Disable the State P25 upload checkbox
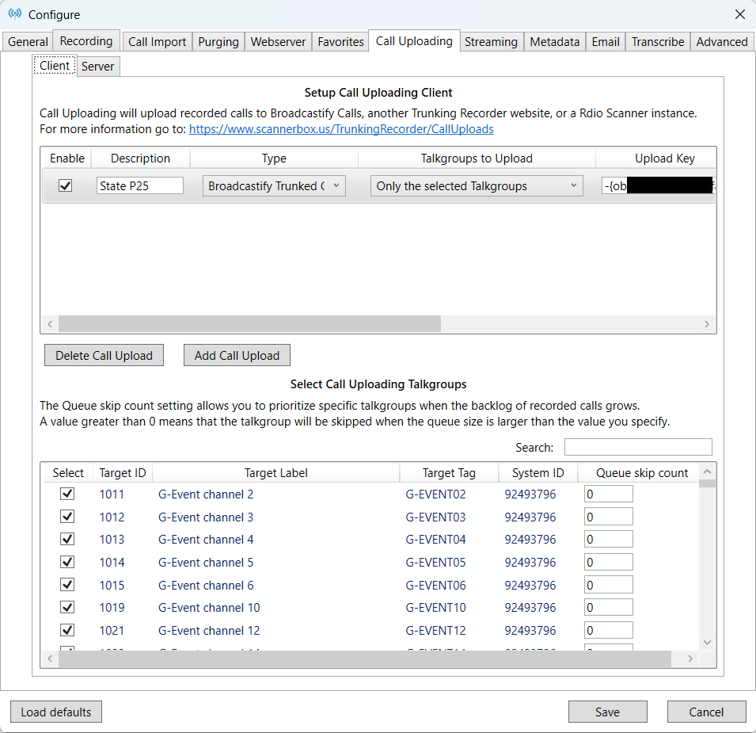This screenshot has height=733, width=756. [x=66, y=185]
